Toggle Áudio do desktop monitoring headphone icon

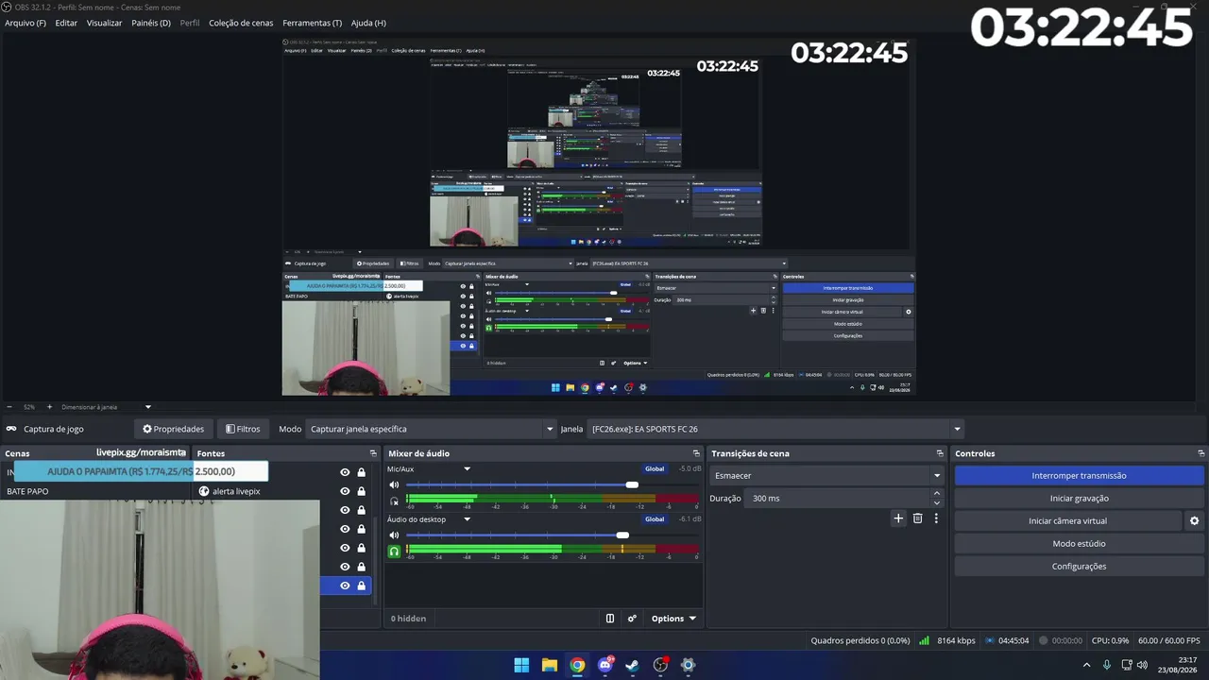395,552
